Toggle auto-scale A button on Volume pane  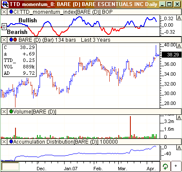click(x=179, y=117)
